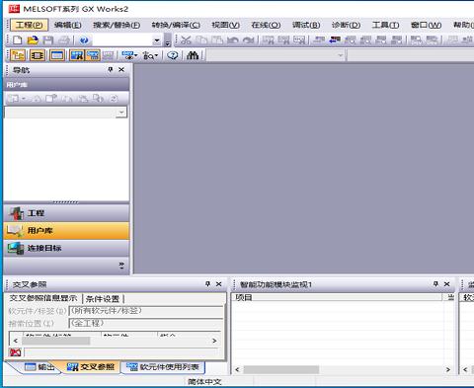Click the Copy icon

[x=201, y=40]
